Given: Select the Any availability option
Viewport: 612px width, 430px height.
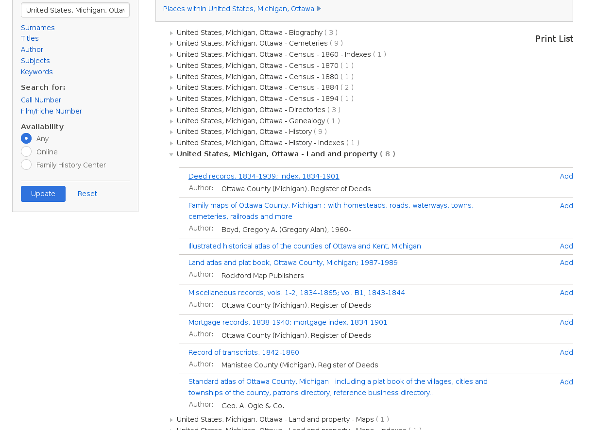Looking at the screenshot, I should tap(26, 139).
